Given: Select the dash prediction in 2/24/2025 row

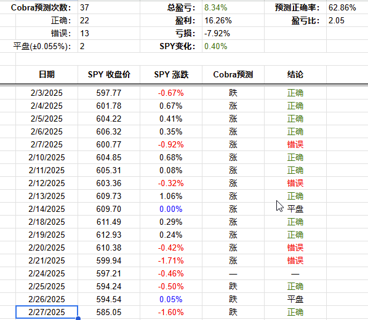Looking at the screenshot, I should [233, 274].
